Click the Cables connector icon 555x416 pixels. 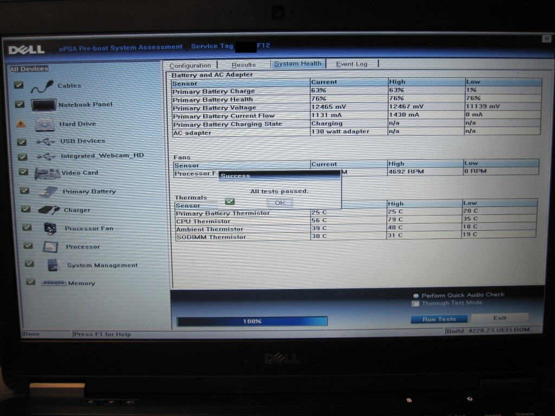coord(42,86)
